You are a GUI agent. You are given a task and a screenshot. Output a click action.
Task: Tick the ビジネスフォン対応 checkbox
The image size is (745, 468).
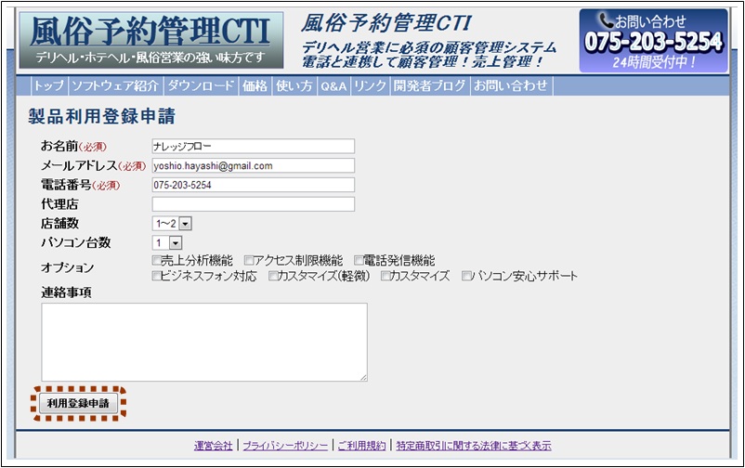[156, 277]
